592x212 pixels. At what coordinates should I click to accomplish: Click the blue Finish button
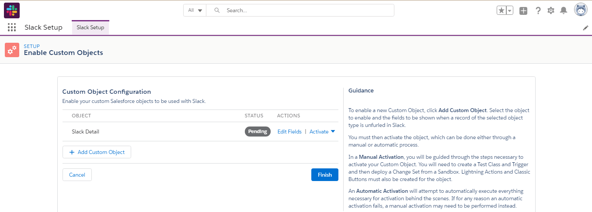coord(325,174)
